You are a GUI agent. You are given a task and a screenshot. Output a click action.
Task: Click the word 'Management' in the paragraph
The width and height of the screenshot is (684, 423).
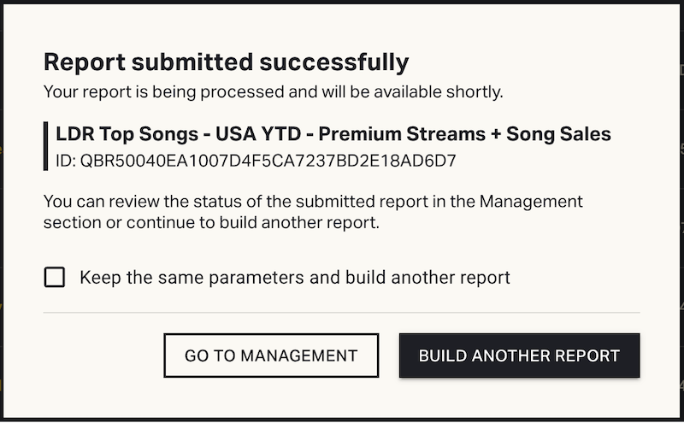click(531, 203)
